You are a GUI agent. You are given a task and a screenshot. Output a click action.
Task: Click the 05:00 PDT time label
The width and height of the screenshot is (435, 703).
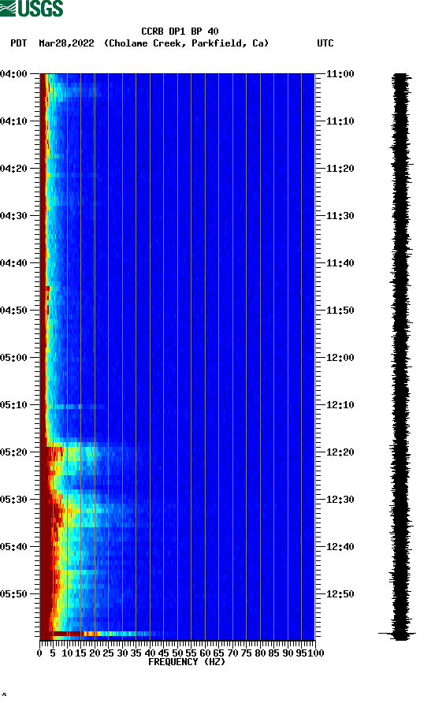[x=14, y=358]
